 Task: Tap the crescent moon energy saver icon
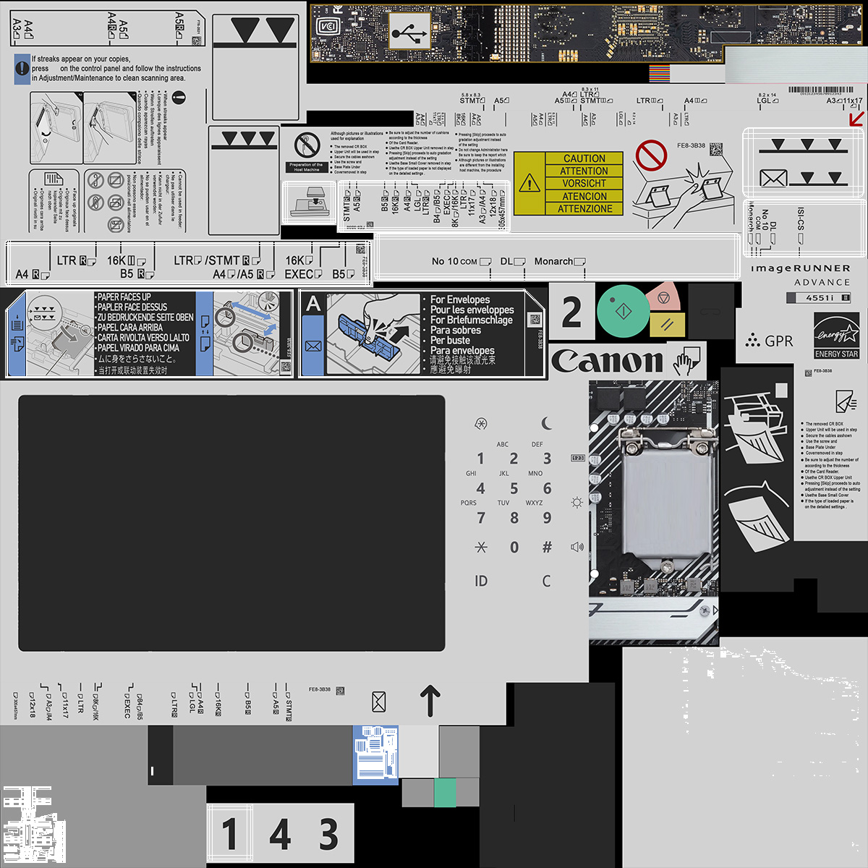click(547, 423)
